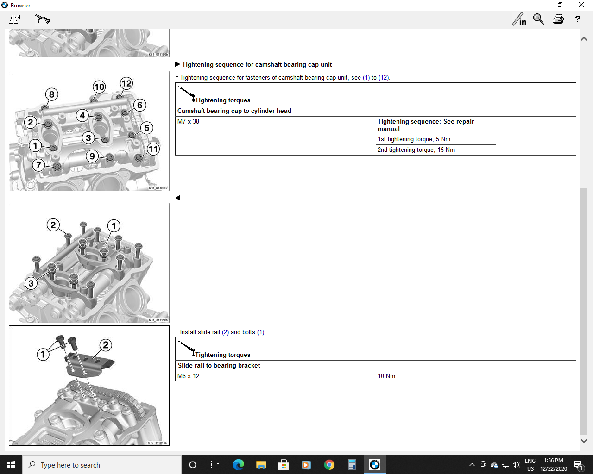593x474 pixels.
Task: Launch Google Chrome from the taskbar
Action: pos(328,465)
